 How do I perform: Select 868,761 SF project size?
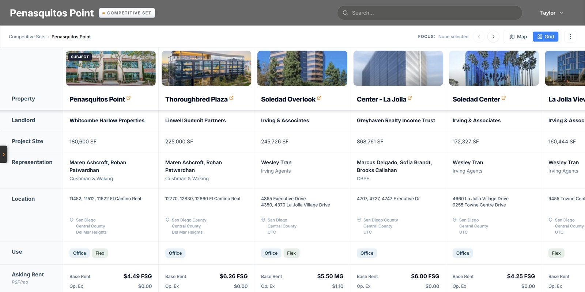370,142
